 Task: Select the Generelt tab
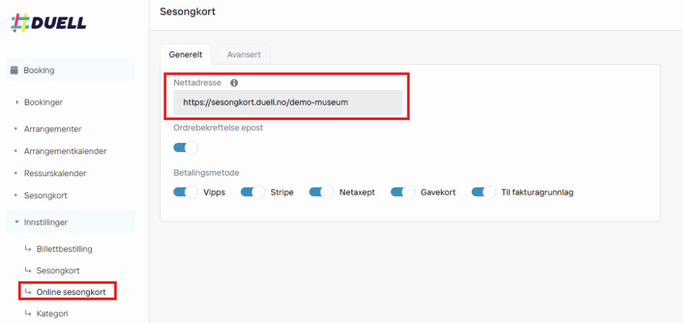point(185,55)
